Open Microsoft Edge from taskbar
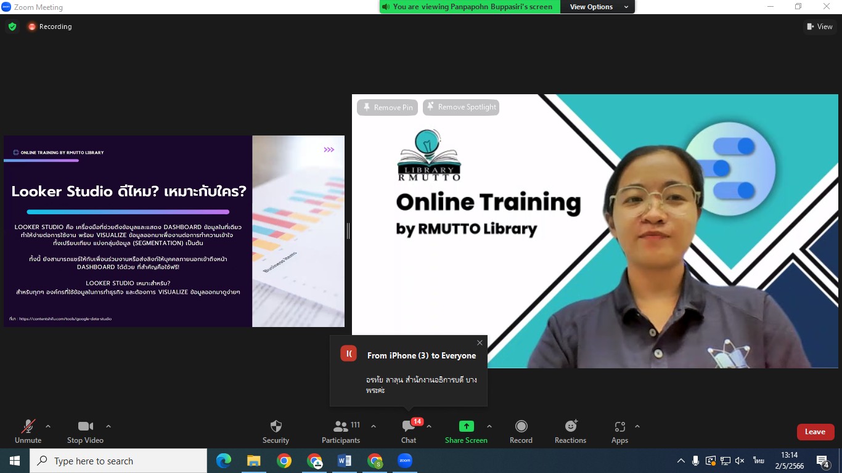This screenshot has height=473, width=842. (224, 461)
